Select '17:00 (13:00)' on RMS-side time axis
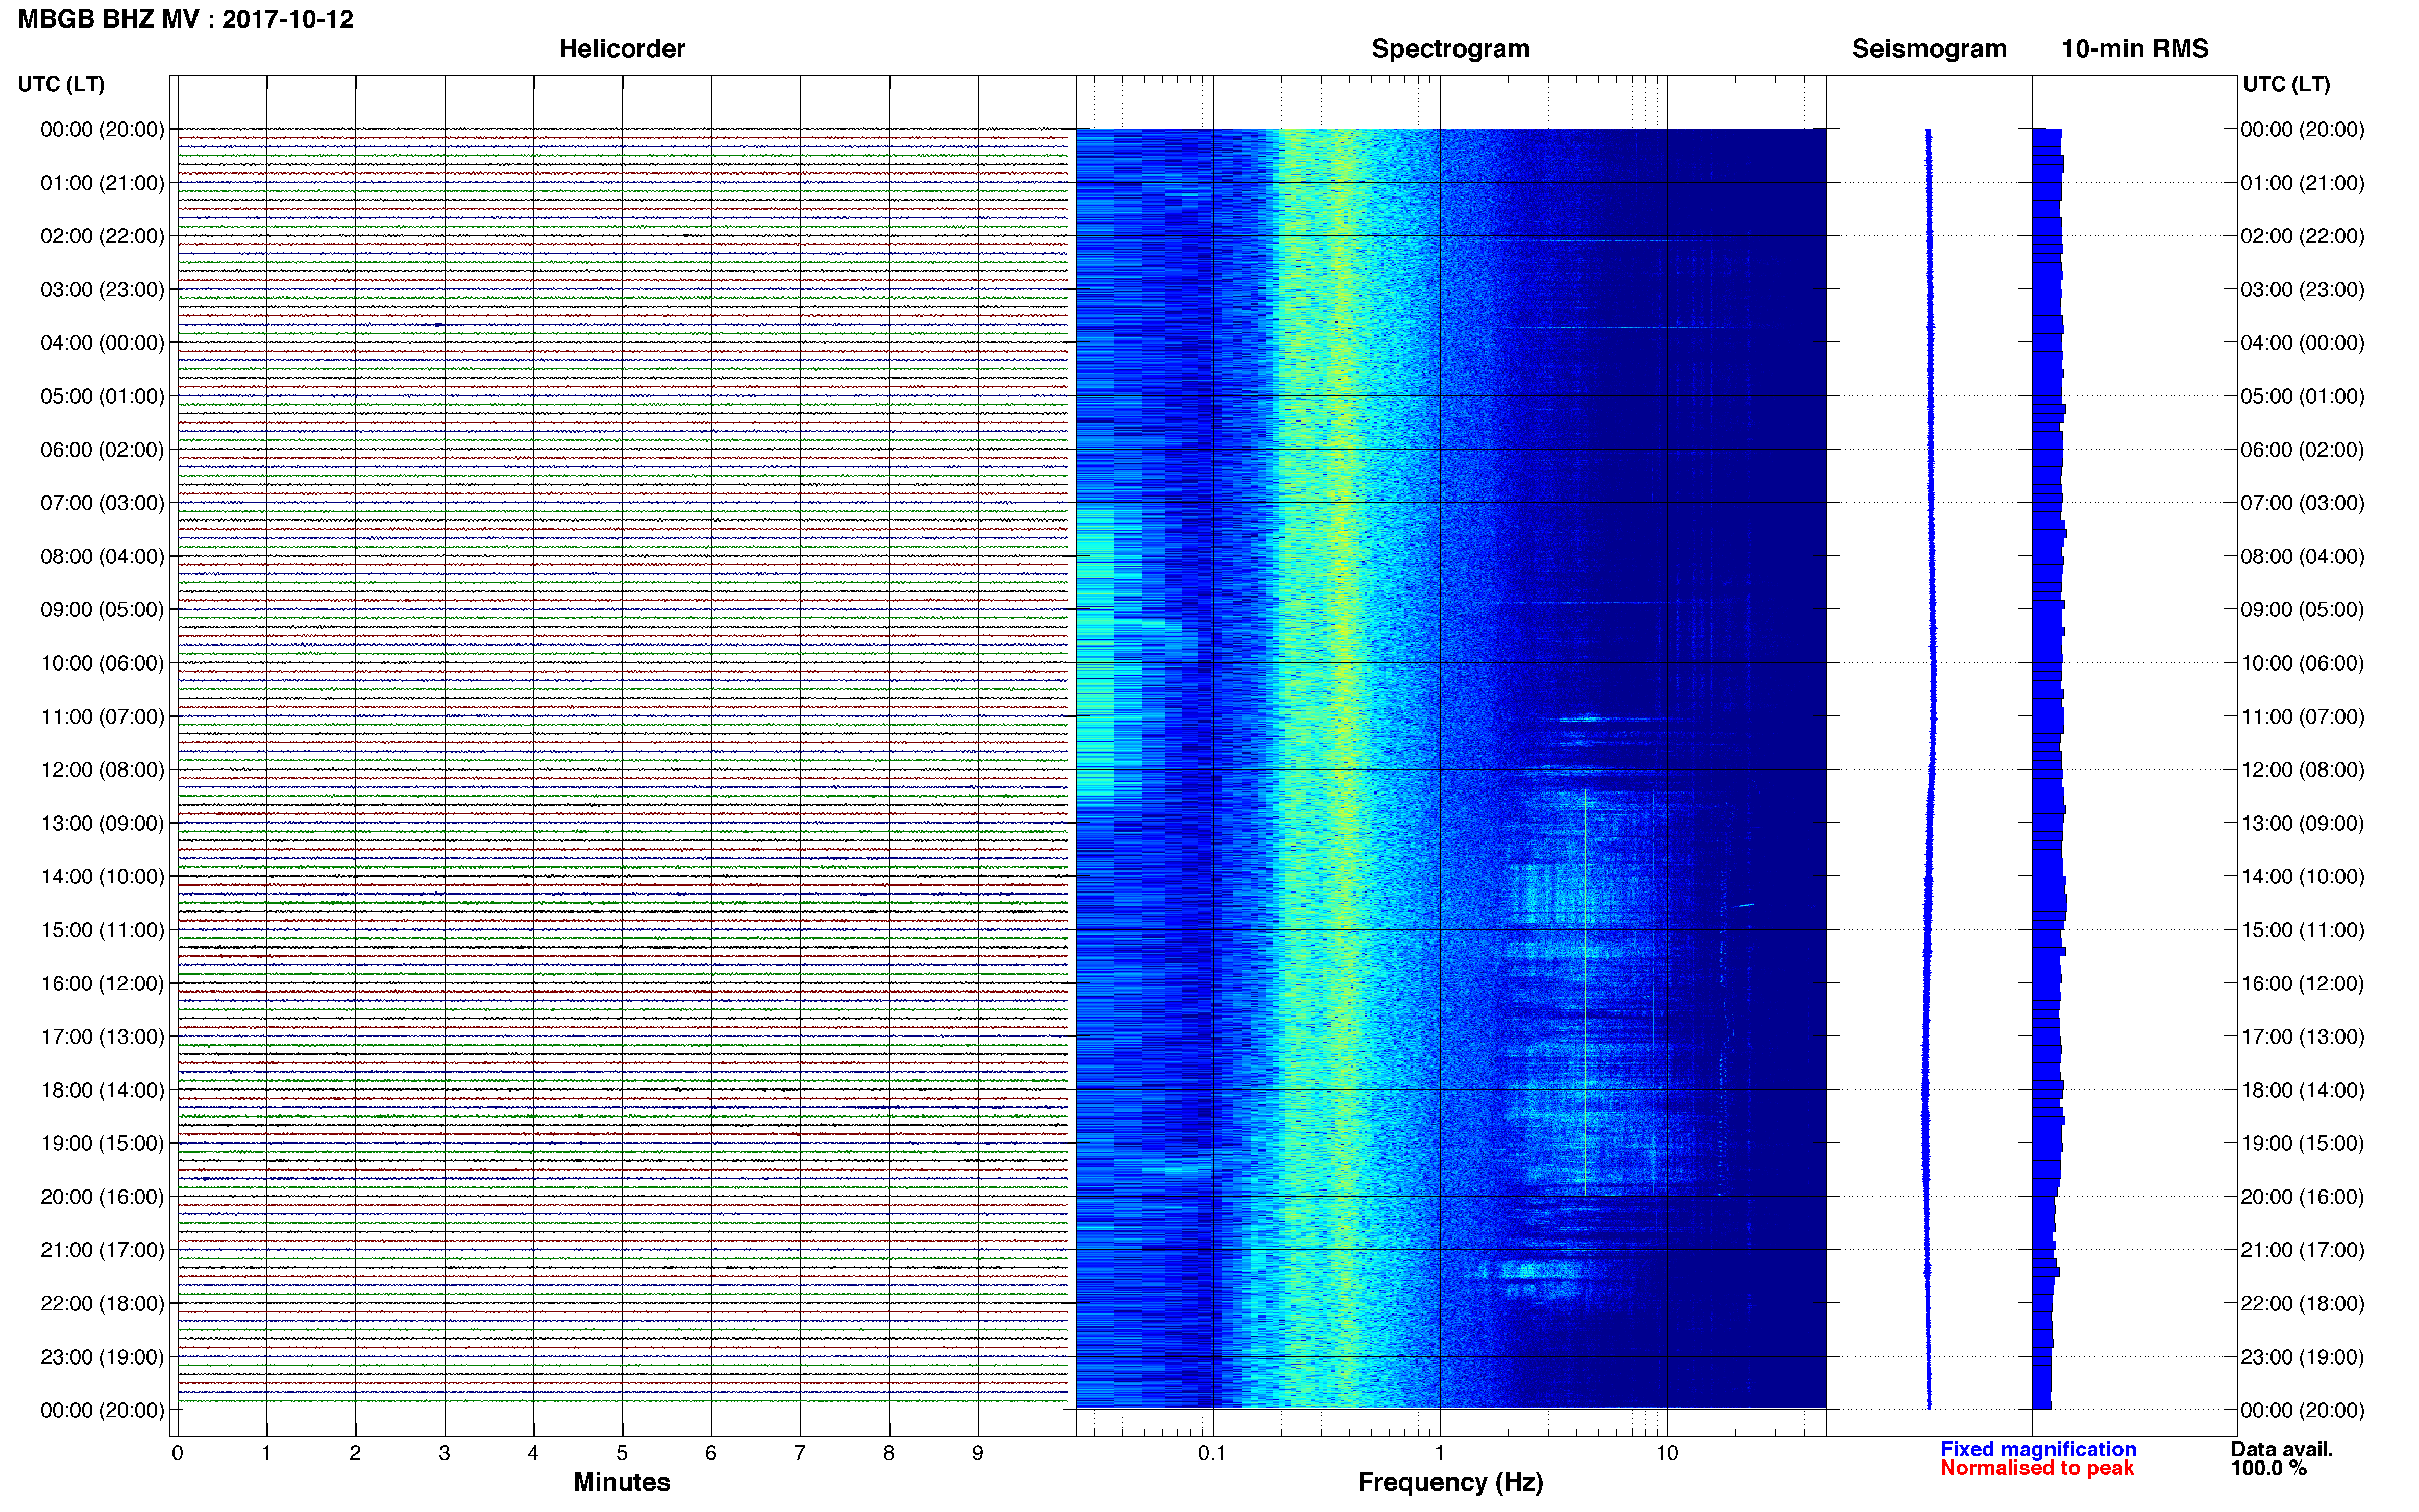The height and width of the screenshot is (1512, 2419). (2302, 1037)
